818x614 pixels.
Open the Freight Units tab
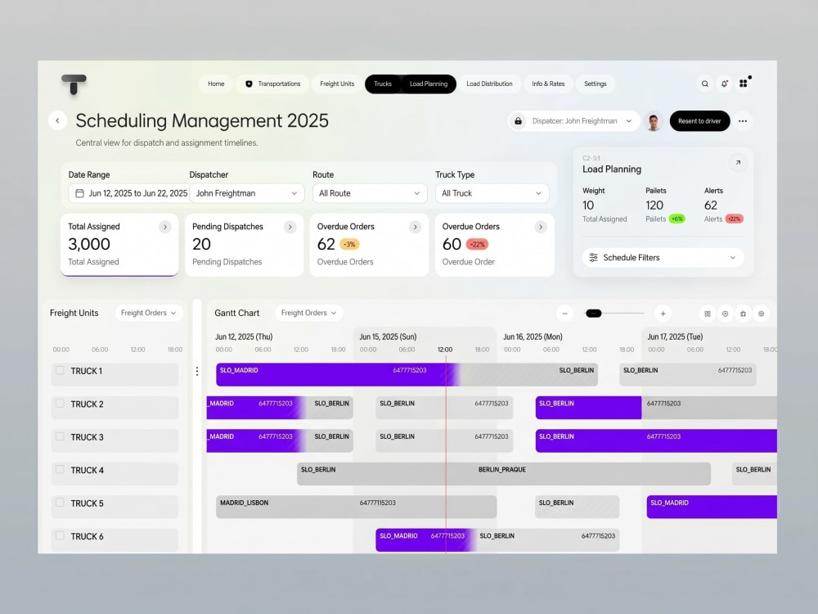point(337,84)
